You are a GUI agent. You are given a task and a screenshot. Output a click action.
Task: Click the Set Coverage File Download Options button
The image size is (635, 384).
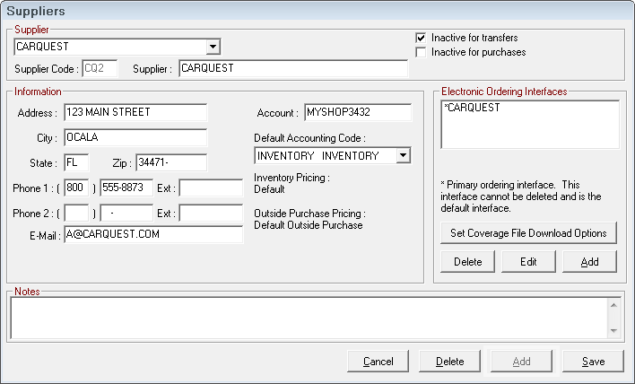pos(528,233)
